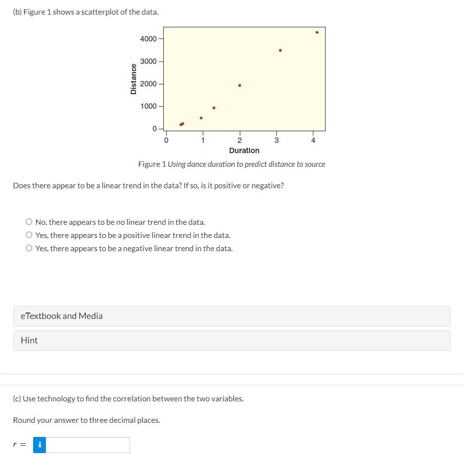Select 'Yes, there appears to be a positive linear trend'
The image size is (463, 455).
pos(29,235)
